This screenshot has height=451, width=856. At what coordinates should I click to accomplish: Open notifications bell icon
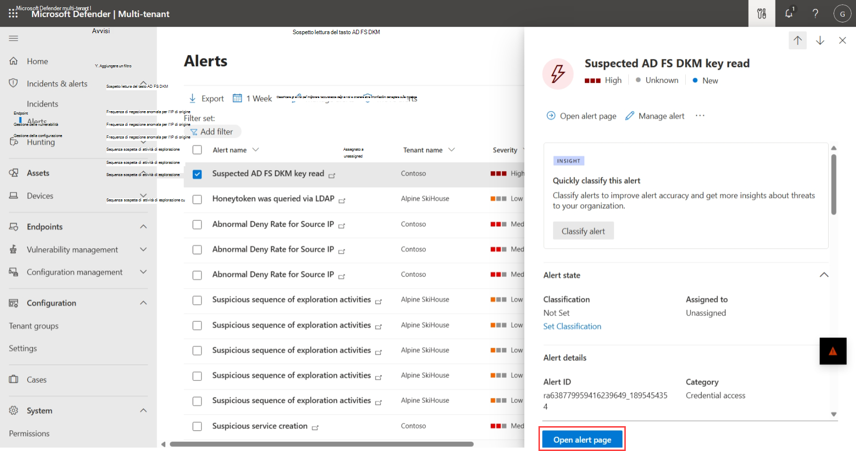[789, 13]
